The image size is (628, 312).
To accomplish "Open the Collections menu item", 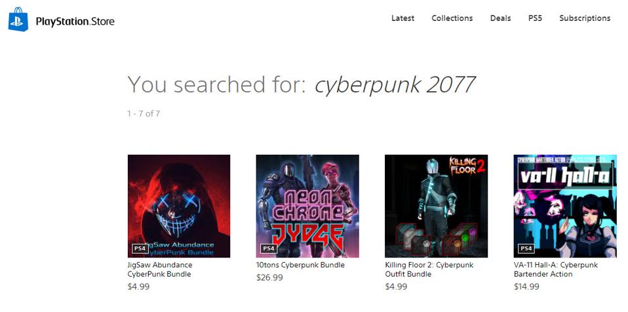I will tap(452, 18).
